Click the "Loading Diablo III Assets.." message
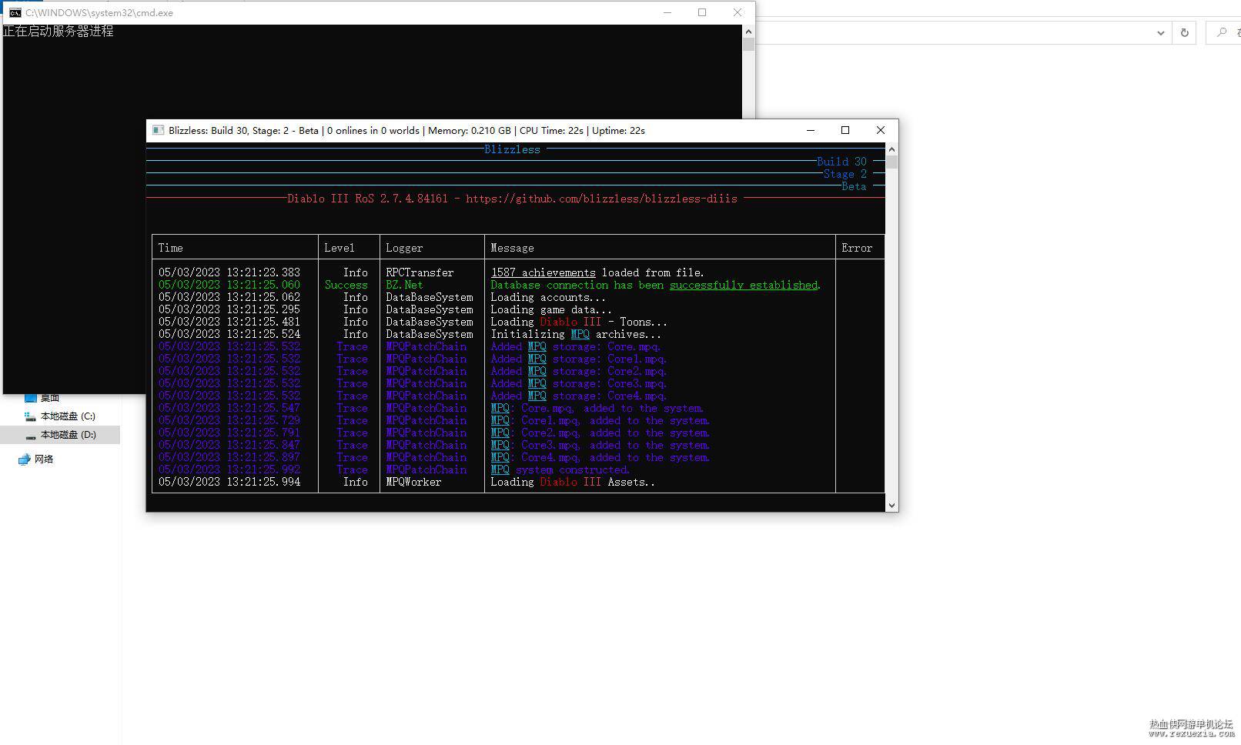The height and width of the screenshot is (745, 1241). pyautogui.click(x=573, y=482)
